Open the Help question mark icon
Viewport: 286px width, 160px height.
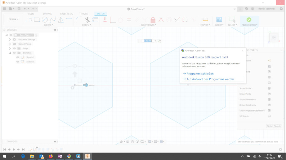pyautogui.click(x=281, y=9)
